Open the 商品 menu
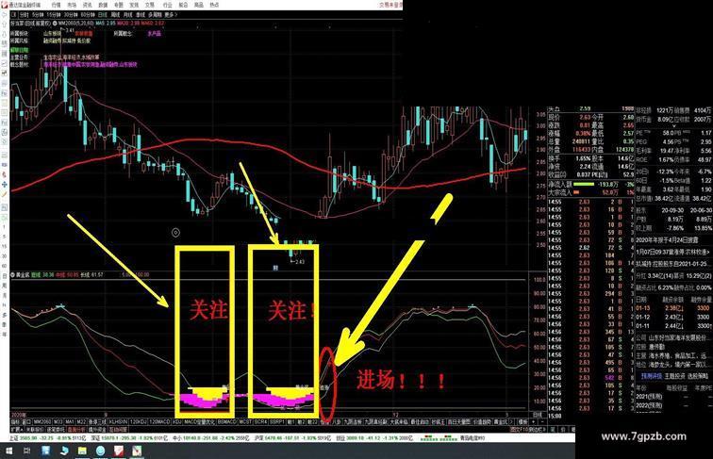The height and width of the screenshot is (459, 713). (199, 5)
